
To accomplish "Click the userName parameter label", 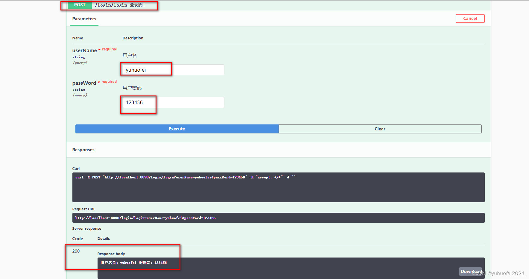I will tap(84, 50).
